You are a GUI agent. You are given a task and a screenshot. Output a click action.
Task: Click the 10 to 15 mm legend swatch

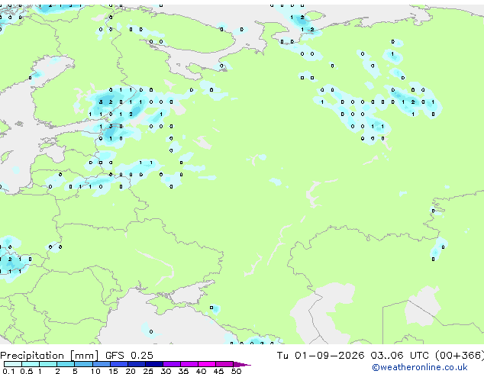[x=101, y=364]
